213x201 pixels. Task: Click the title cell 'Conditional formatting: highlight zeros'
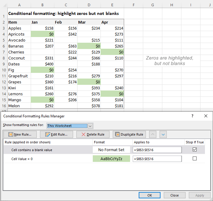tap(64, 13)
